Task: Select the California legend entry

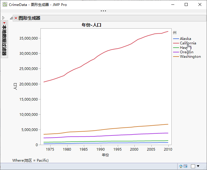Action: click(x=188, y=43)
